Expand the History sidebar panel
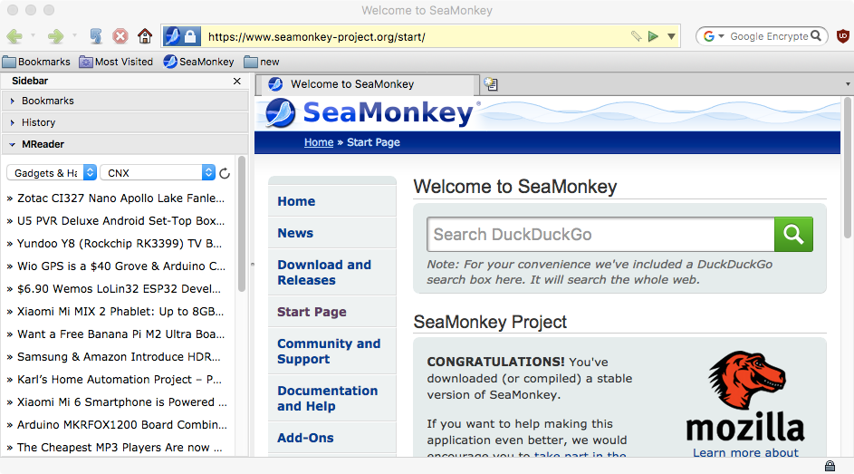854x474 pixels. (x=124, y=122)
